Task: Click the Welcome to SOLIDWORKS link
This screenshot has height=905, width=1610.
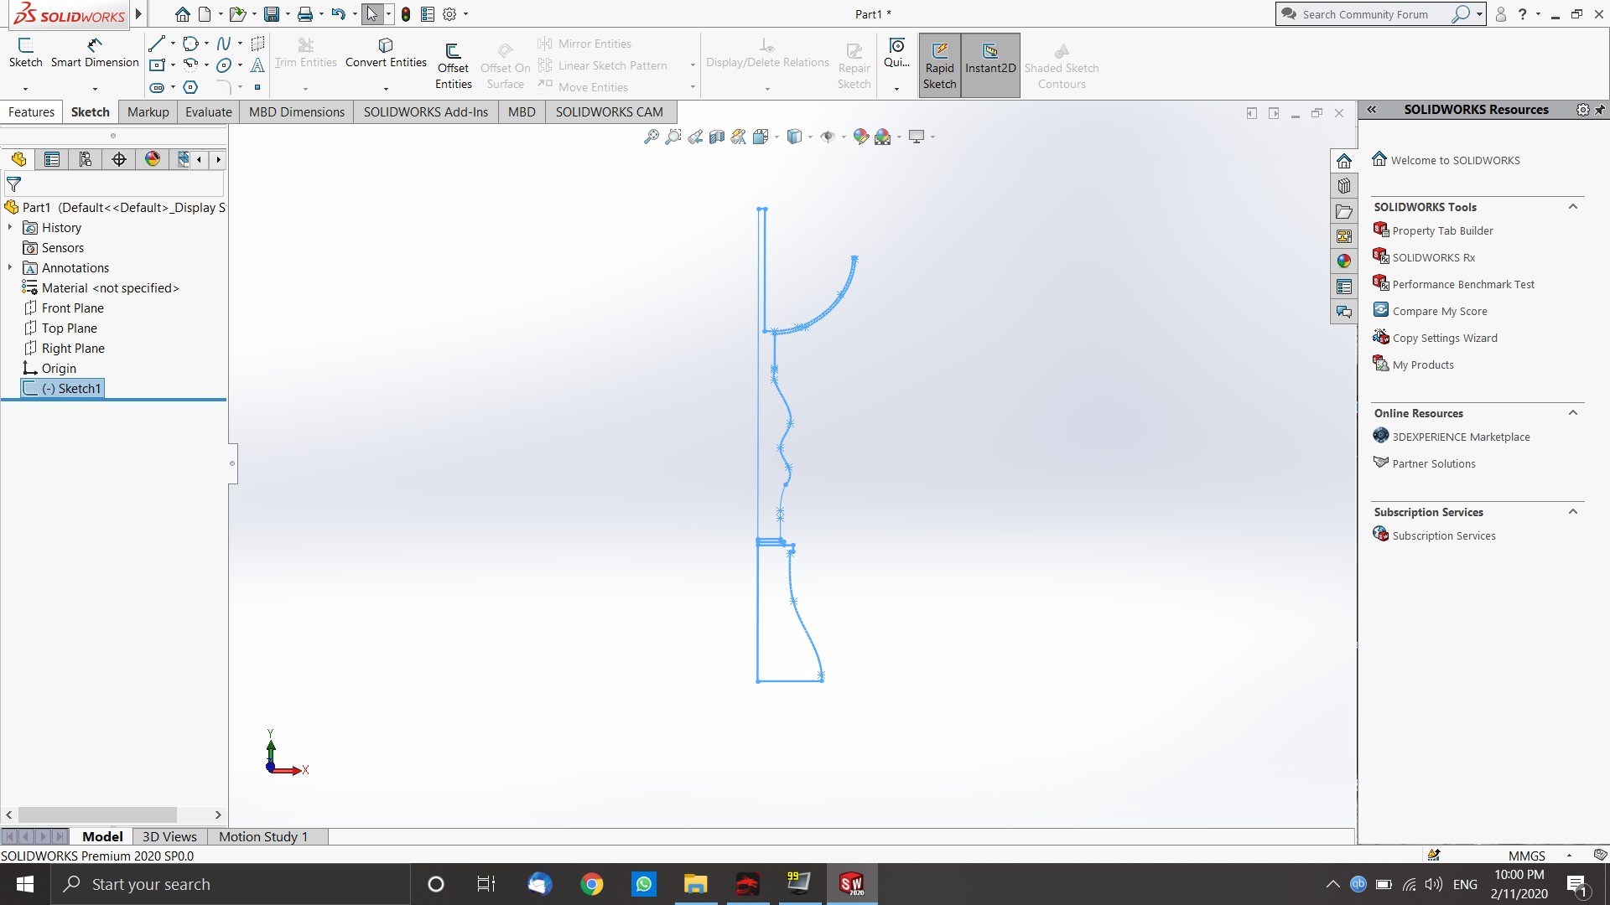Action: click(x=1455, y=160)
